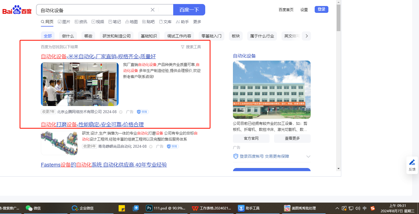Open the 设置 settings link

304,10
